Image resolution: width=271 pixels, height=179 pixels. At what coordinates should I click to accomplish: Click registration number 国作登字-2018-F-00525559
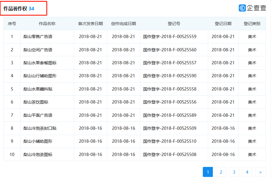click(170, 37)
